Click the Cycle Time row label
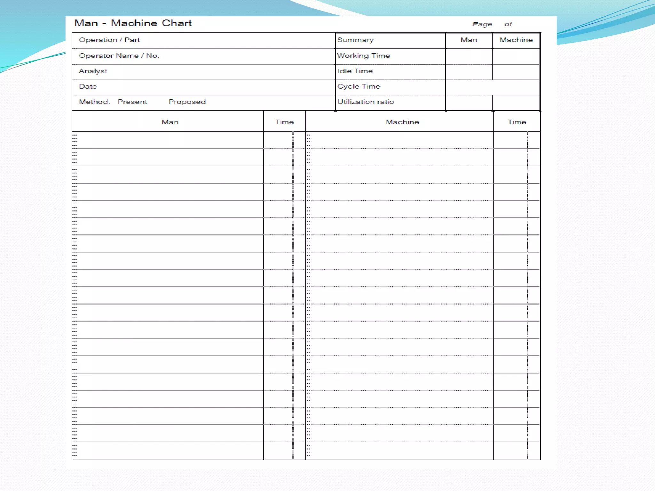Image resolution: width=655 pixels, height=491 pixels. pos(359,86)
